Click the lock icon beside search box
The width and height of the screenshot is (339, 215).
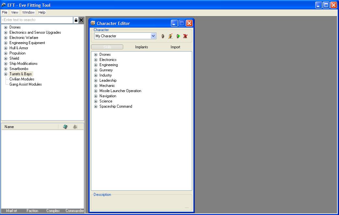76,20
